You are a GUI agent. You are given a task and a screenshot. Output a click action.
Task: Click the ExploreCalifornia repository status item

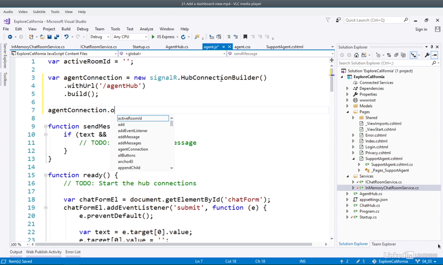[x=390, y=261]
